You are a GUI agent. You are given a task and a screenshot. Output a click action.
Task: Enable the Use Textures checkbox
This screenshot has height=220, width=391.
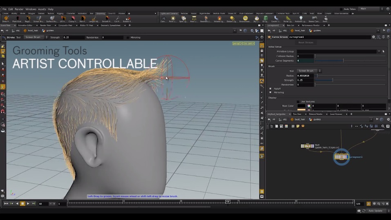click(x=298, y=101)
